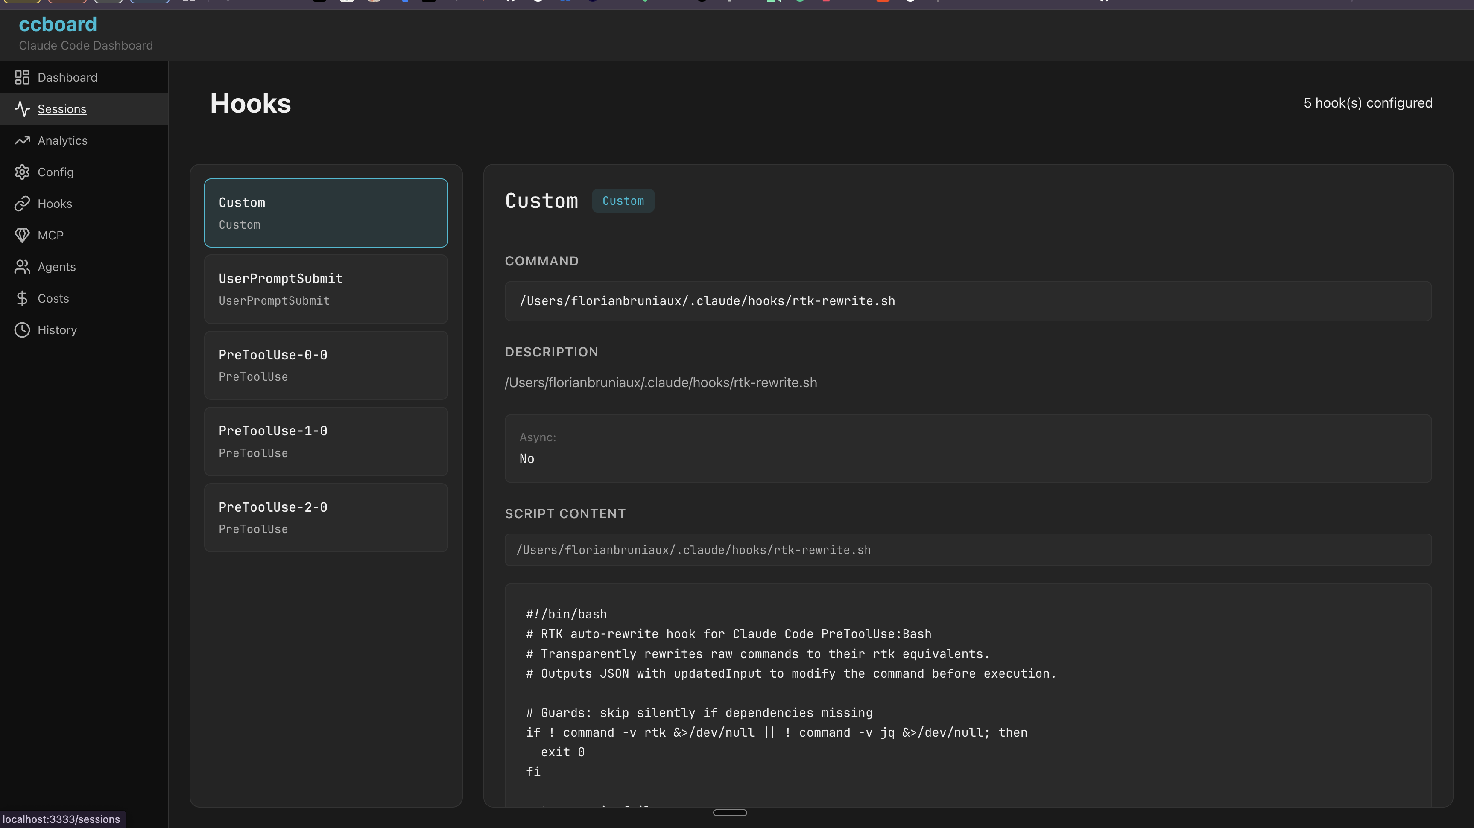Click the Hooks chain-link icon
This screenshot has width=1474, height=828.
click(x=22, y=204)
